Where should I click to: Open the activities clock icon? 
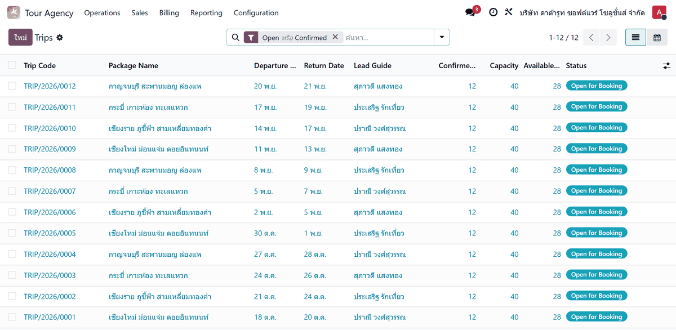tap(493, 12)
